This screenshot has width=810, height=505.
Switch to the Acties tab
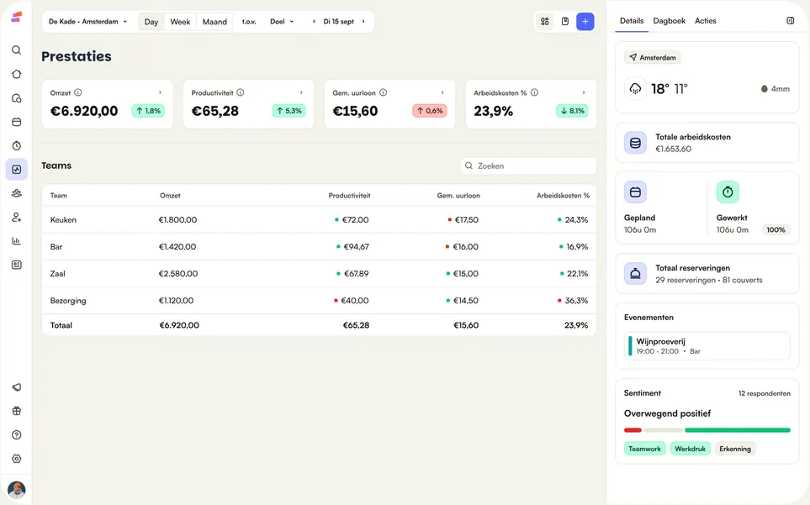(x=705, y=21)
